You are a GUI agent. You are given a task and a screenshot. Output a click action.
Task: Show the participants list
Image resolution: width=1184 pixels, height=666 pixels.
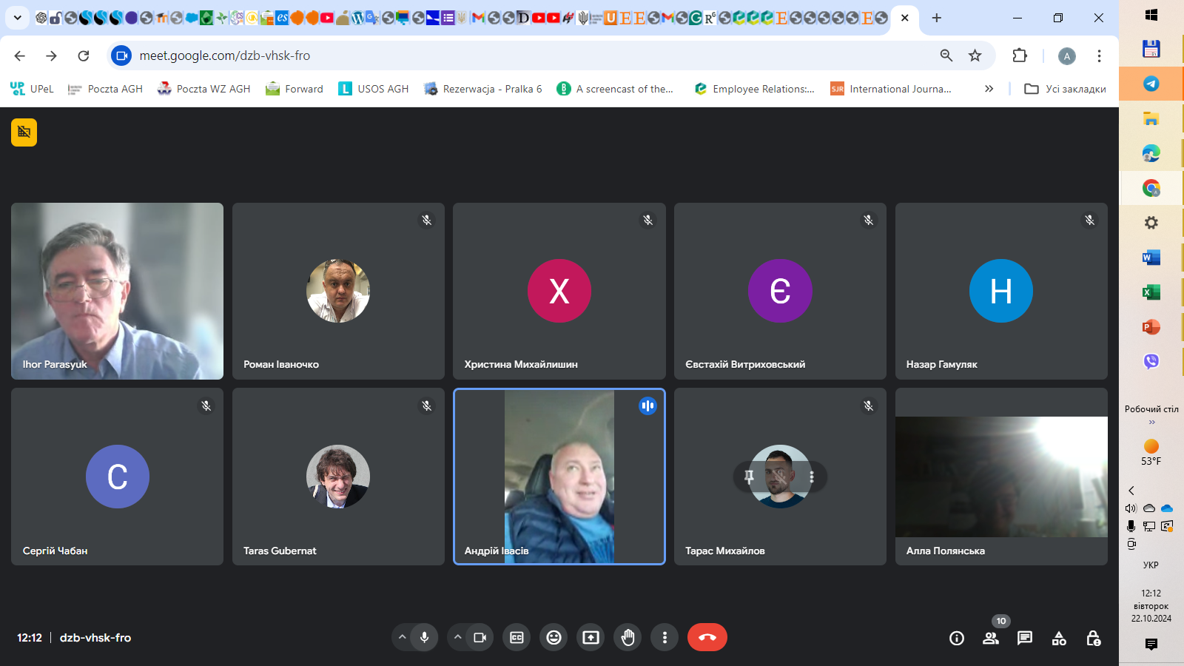(990, 638)
